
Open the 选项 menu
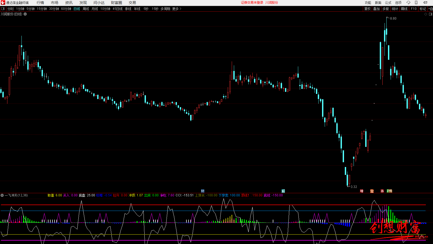coord(398,3)
